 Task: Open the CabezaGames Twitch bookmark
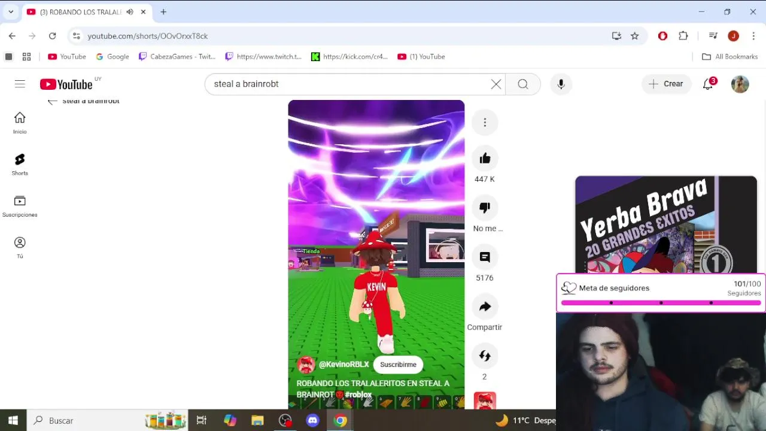coord(177,57)
